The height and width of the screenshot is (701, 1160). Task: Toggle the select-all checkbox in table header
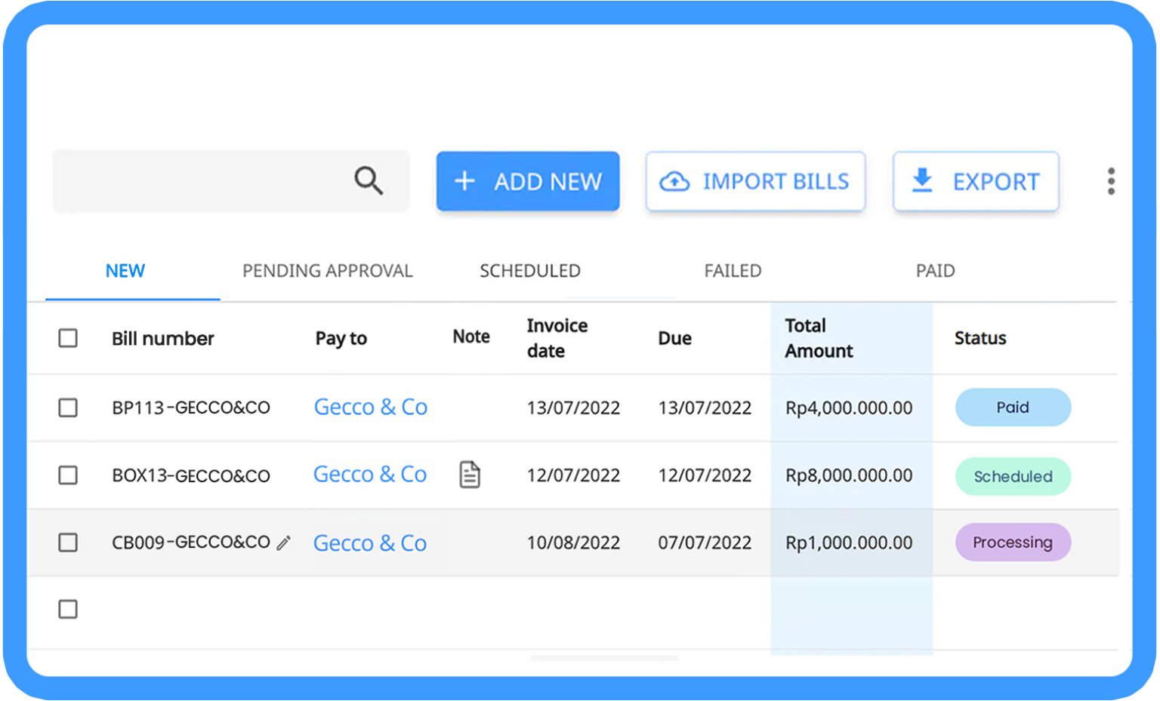[x=68, y=338]
